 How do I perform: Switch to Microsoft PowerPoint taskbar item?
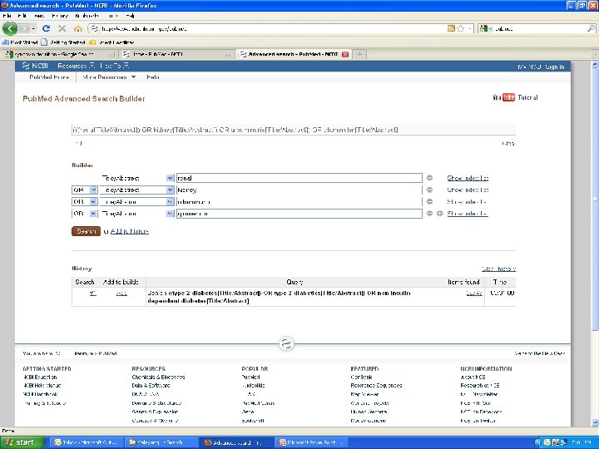click(310, 442)
